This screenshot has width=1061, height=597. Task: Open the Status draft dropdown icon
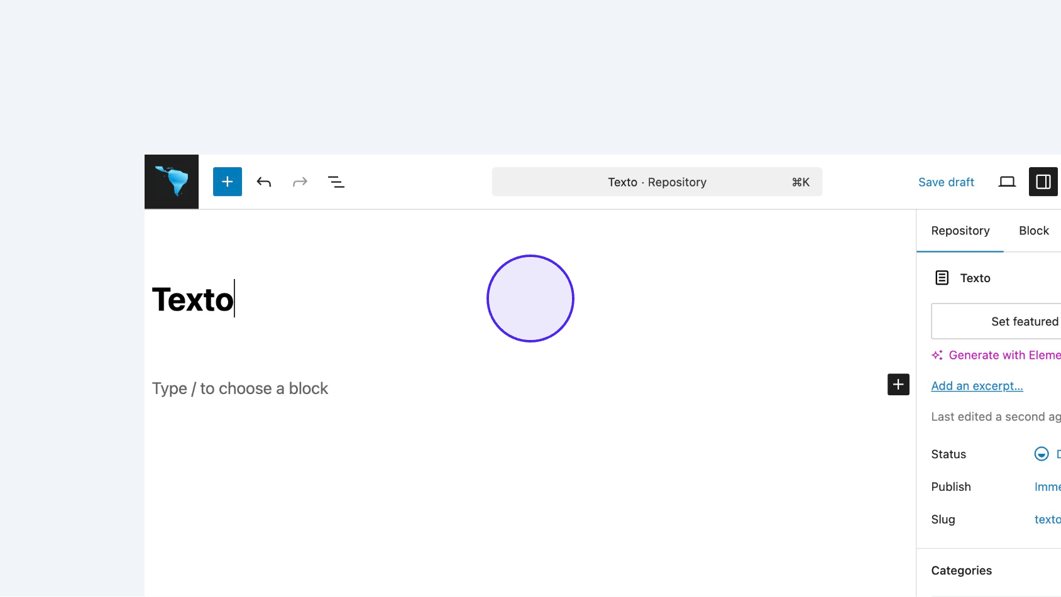(x=1042, y=454)
